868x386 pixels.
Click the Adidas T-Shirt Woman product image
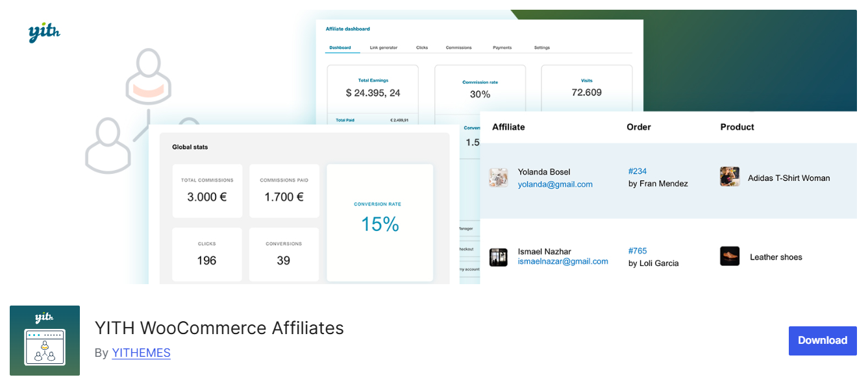(x=730, y=176)
